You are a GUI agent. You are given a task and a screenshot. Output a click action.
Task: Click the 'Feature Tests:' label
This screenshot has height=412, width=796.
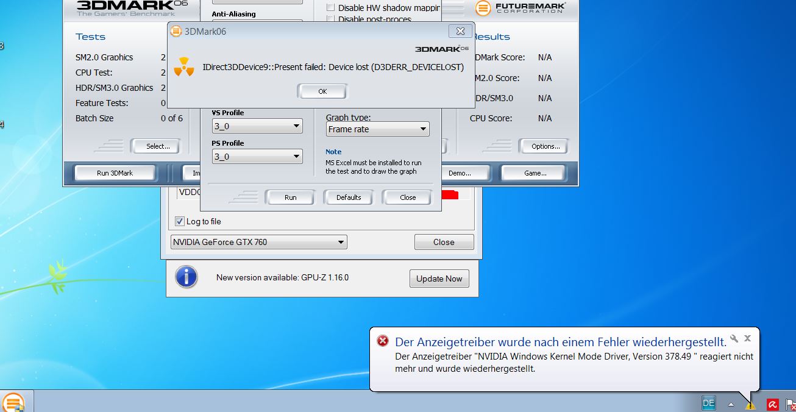(x=102, y=103)
